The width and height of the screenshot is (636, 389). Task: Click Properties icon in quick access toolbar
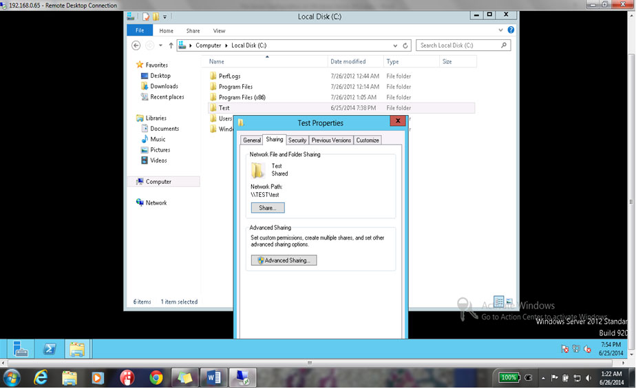146,17
